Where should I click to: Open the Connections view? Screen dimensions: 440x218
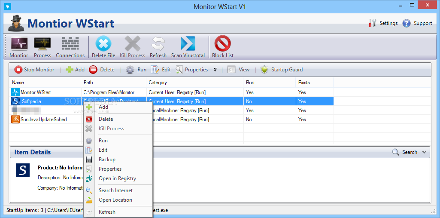click(70, 47)
